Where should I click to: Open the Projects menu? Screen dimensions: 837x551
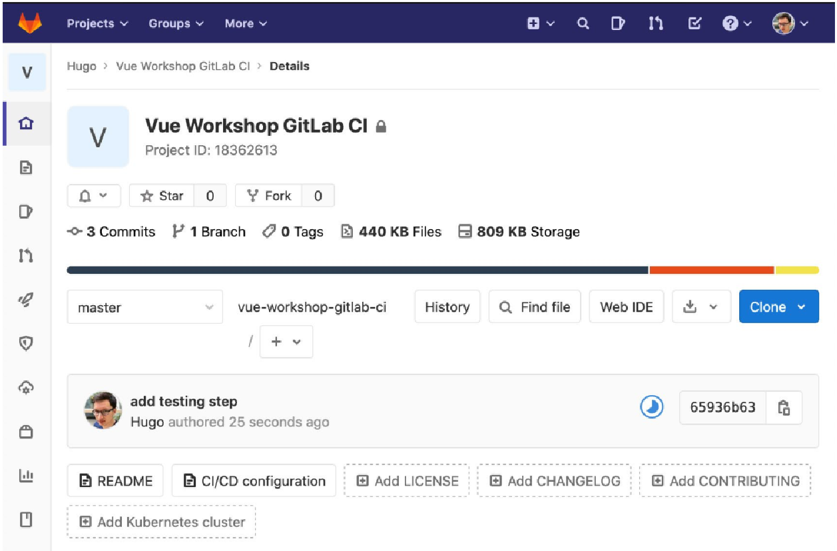click(97, 23)
